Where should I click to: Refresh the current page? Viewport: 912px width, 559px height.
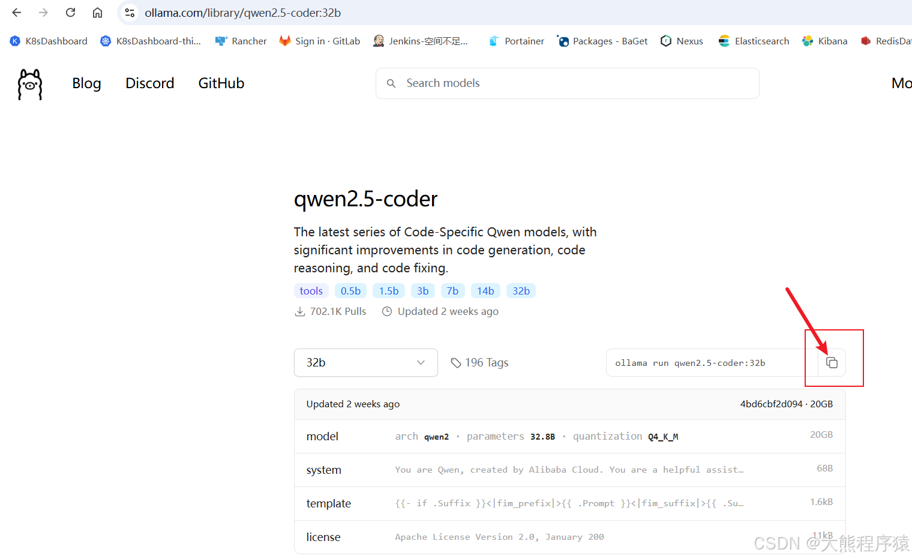click(x=70, y=13)
